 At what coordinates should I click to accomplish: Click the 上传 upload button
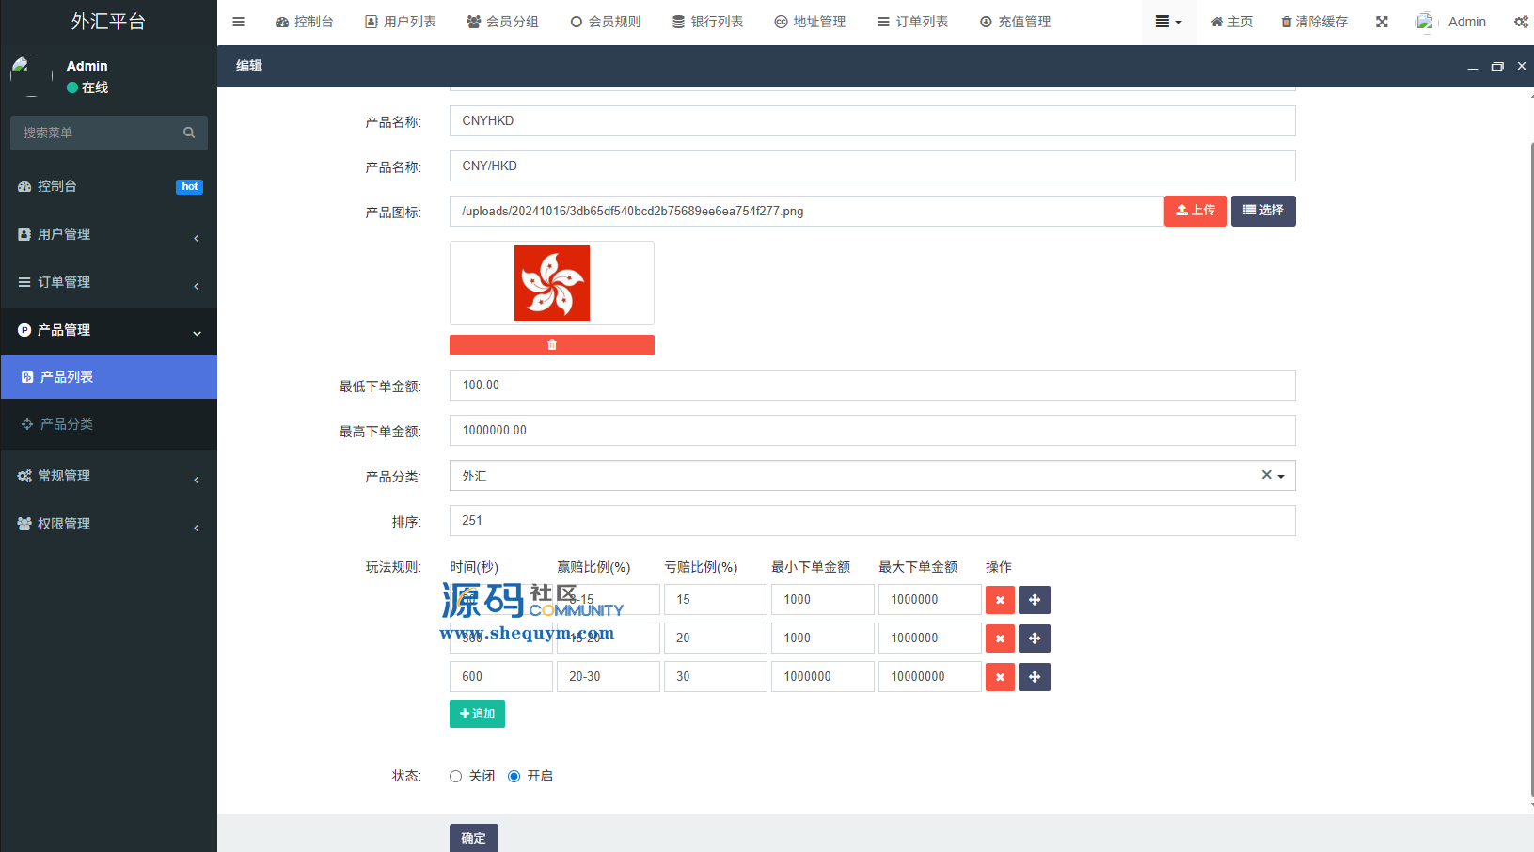pyautogui.click(x=1194, y=211)
